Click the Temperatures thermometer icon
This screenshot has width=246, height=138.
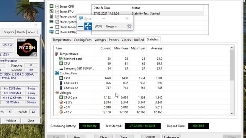[x=57, y=54]
